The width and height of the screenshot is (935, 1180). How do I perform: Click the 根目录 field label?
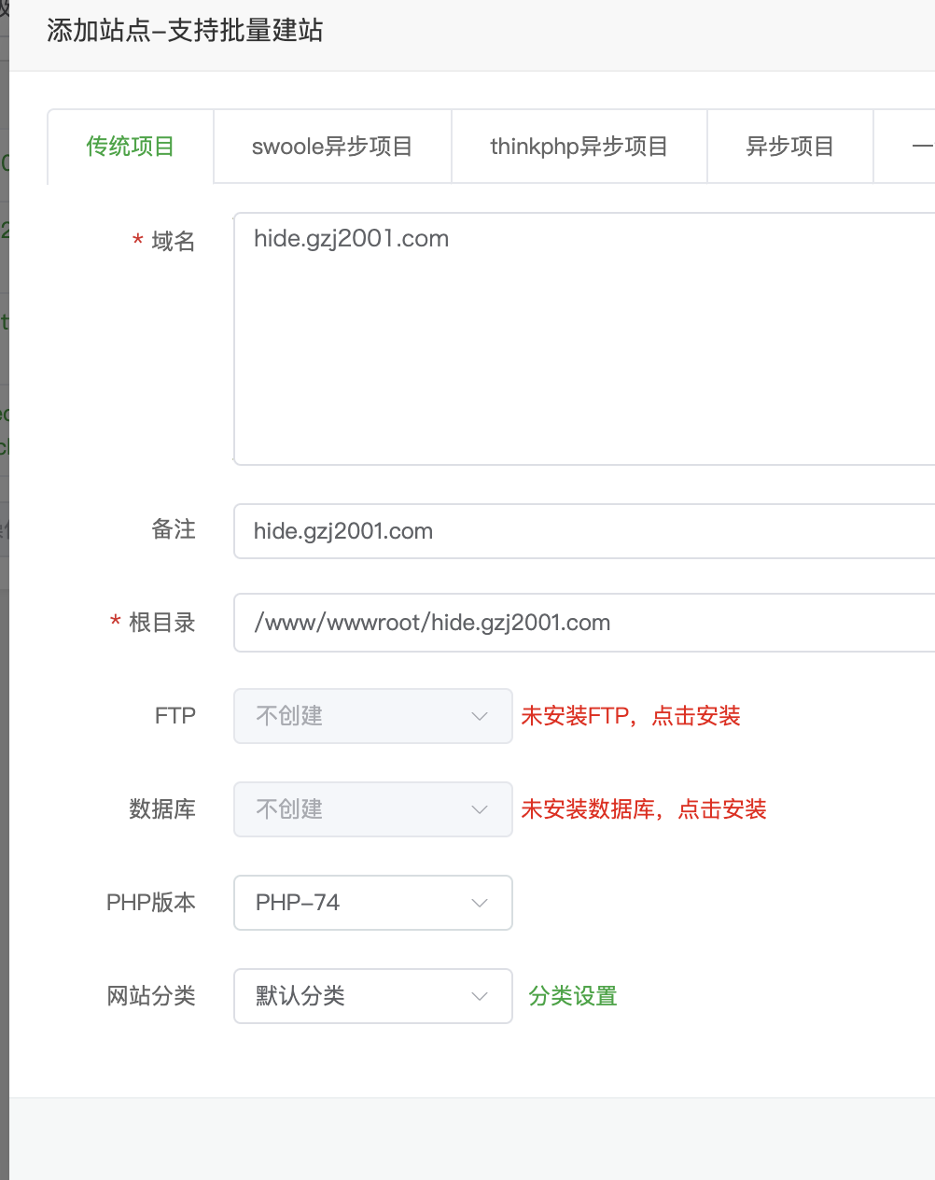pyautogui.click(x=162, y=623)
